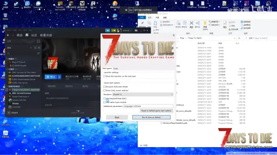277x155 pixels.
Task: Click Run & Save as default button
Action: tap(151, 117)
